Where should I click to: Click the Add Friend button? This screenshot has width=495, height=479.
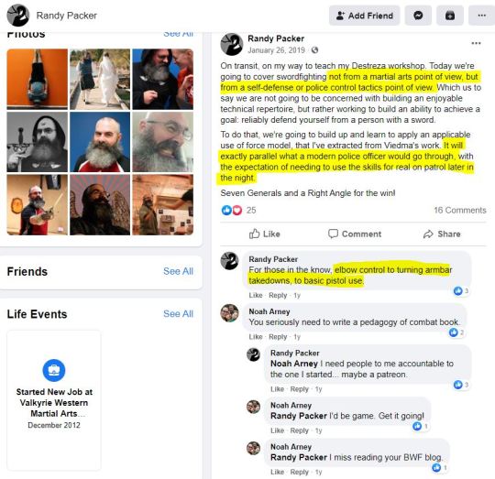pyautogui.click(x=364, y=16)
